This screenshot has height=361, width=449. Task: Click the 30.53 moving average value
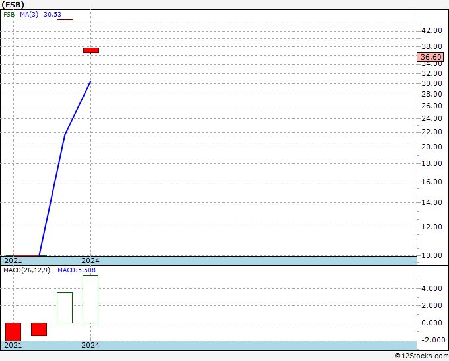pos(52,15)
